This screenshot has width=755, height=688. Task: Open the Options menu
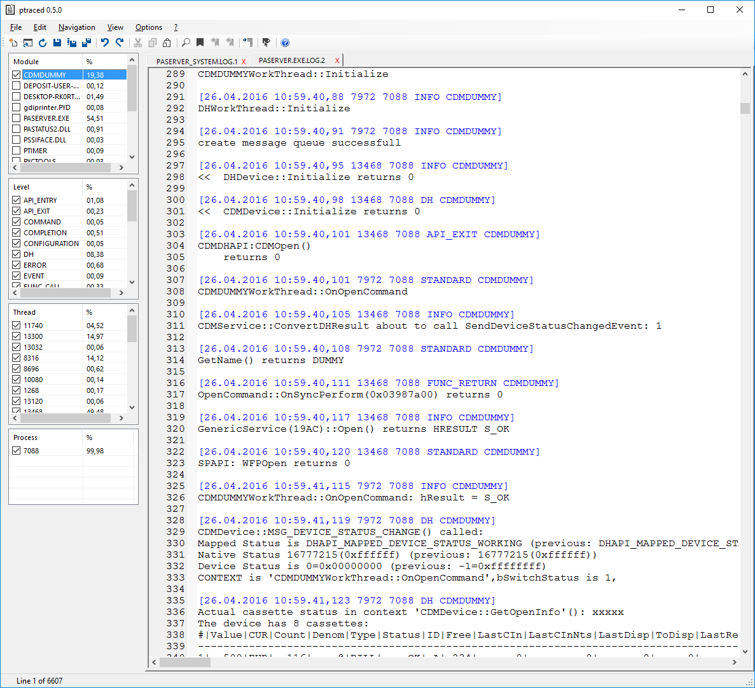(148, 27)
